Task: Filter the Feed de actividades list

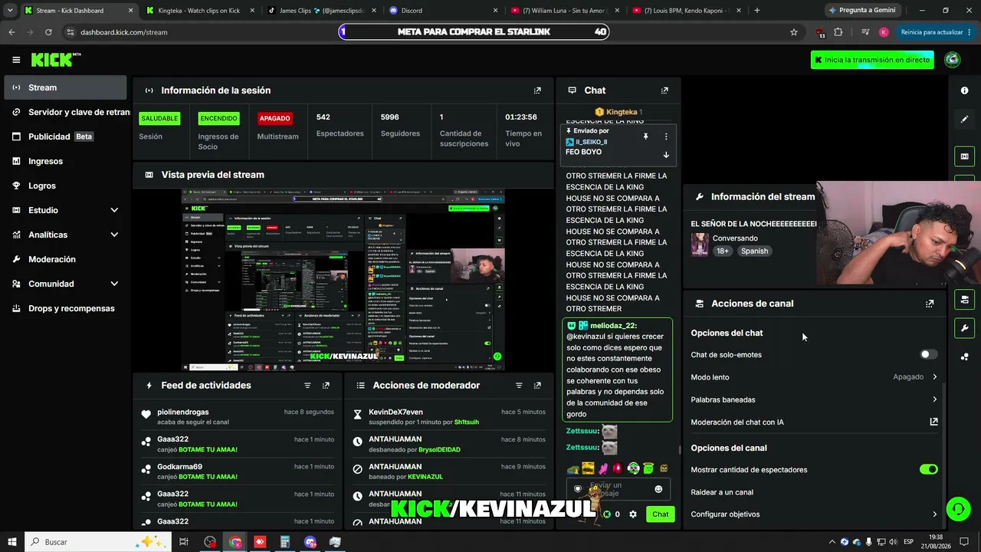Action: tap(307, 386)
